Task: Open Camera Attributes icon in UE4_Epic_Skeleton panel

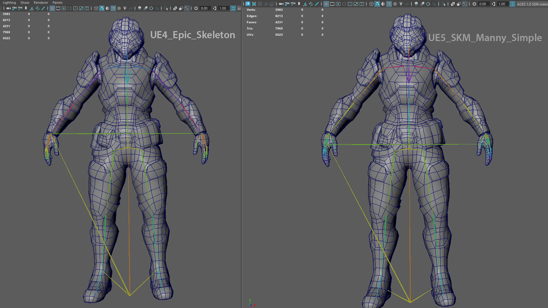Action: click(20, 8)
